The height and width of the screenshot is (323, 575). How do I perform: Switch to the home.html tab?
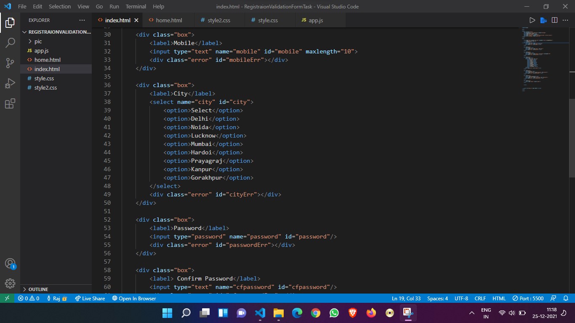(169, 20)
